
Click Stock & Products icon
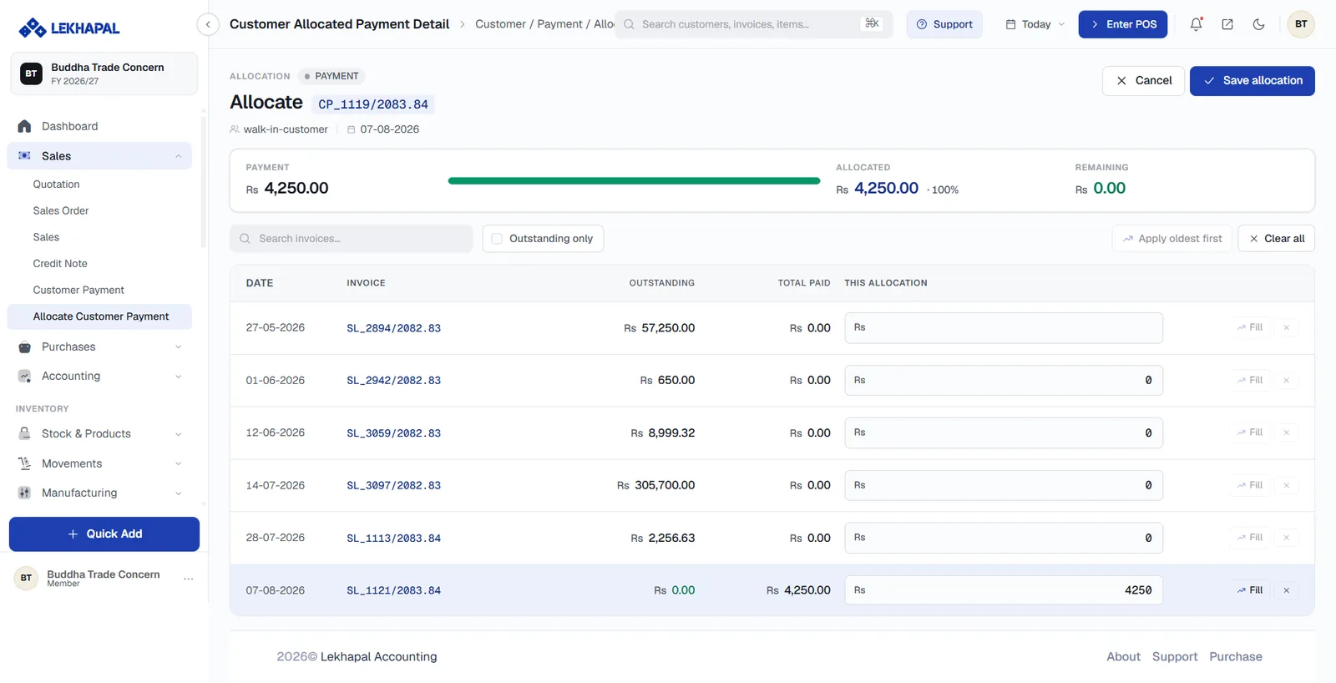24,433
